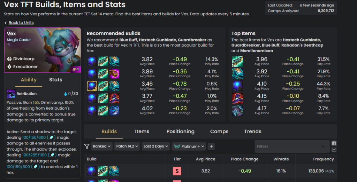Open the Patch 14.2 dropdown
The image size is (357, 182).
127,146
